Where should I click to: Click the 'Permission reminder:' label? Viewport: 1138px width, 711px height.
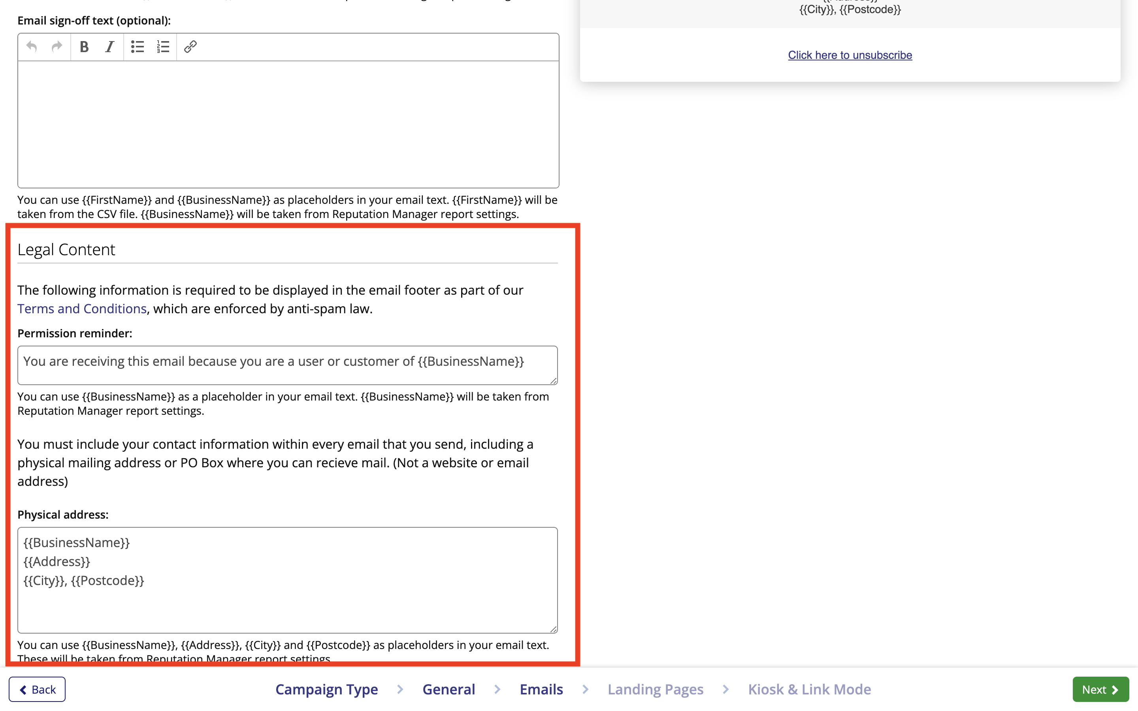click(x=75, y=333)
